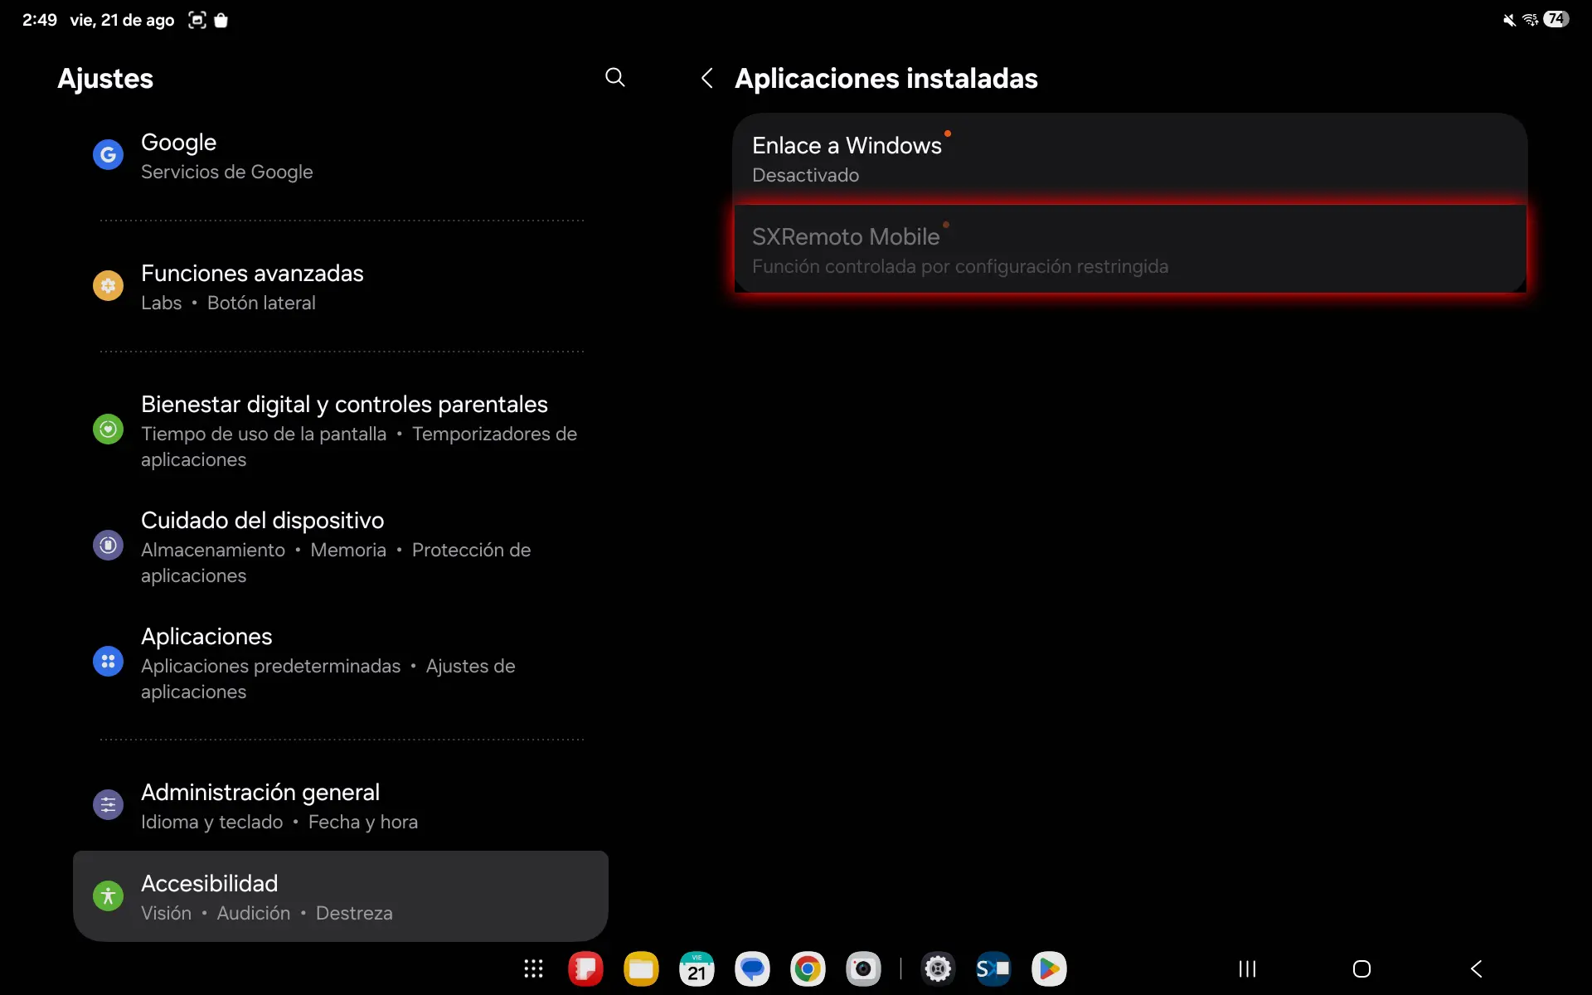Open Funciones avanzadas settings
This screenshot has height=995, width=1592.
(x=341, y=286)
